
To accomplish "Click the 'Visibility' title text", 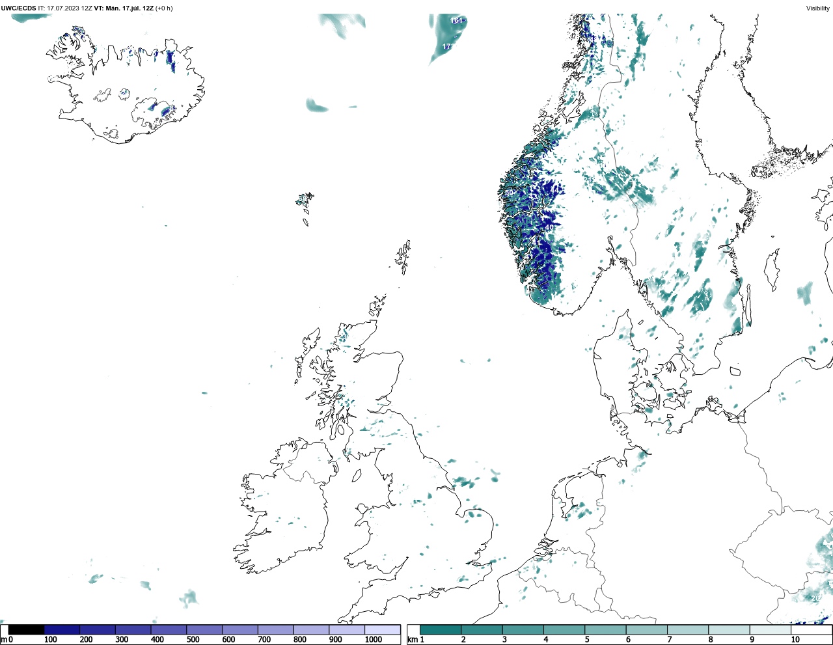I will [818, 8].
